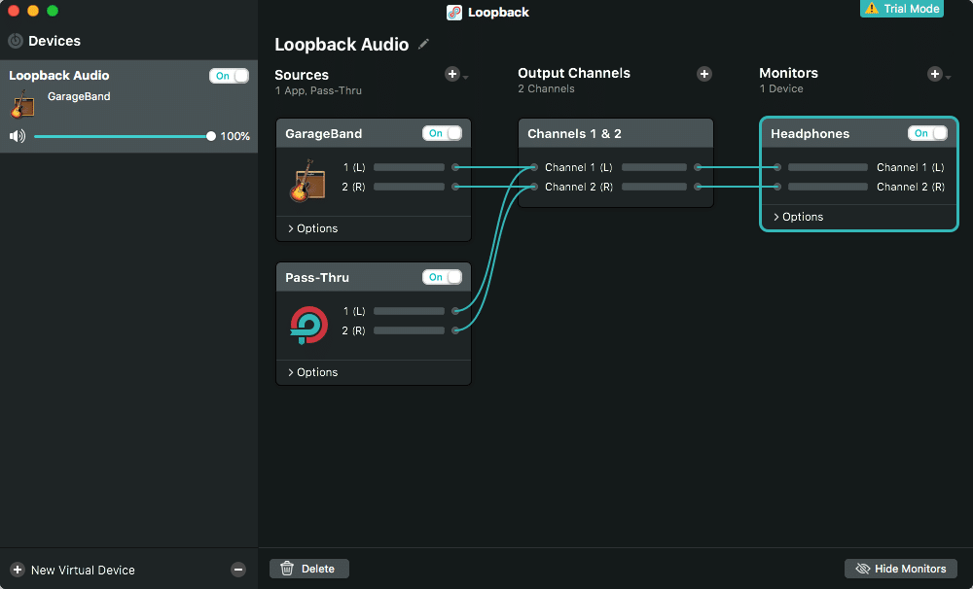Click Headphones Channel 1 (L) input connector
This screenshot has height=589, width=973.
[776, 167]
